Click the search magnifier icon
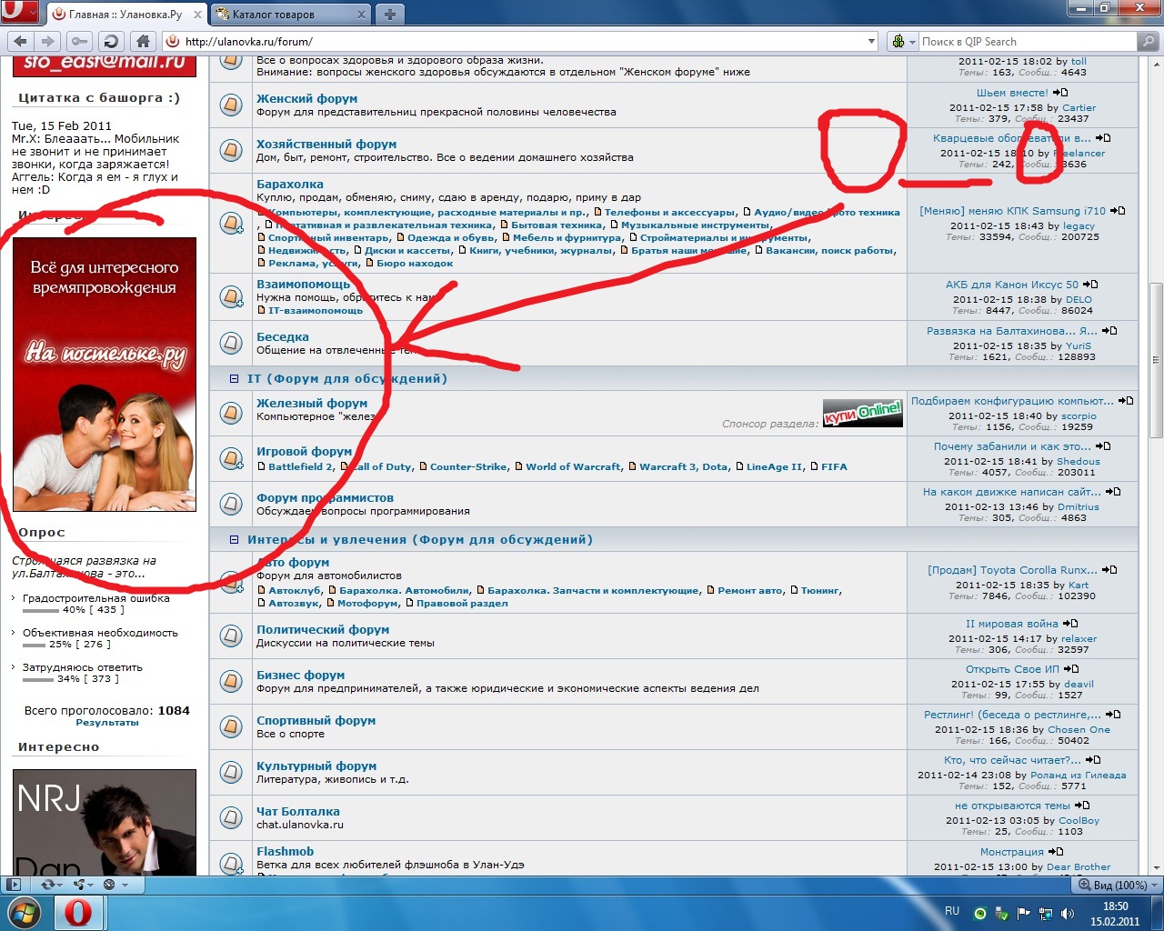This screenshot has width=1164, height=931. 1149,41
